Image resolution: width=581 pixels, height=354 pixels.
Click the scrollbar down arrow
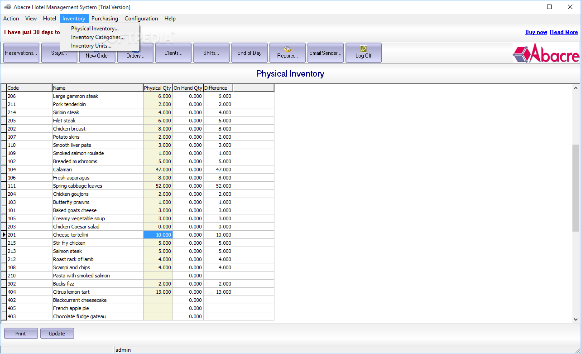576,319
